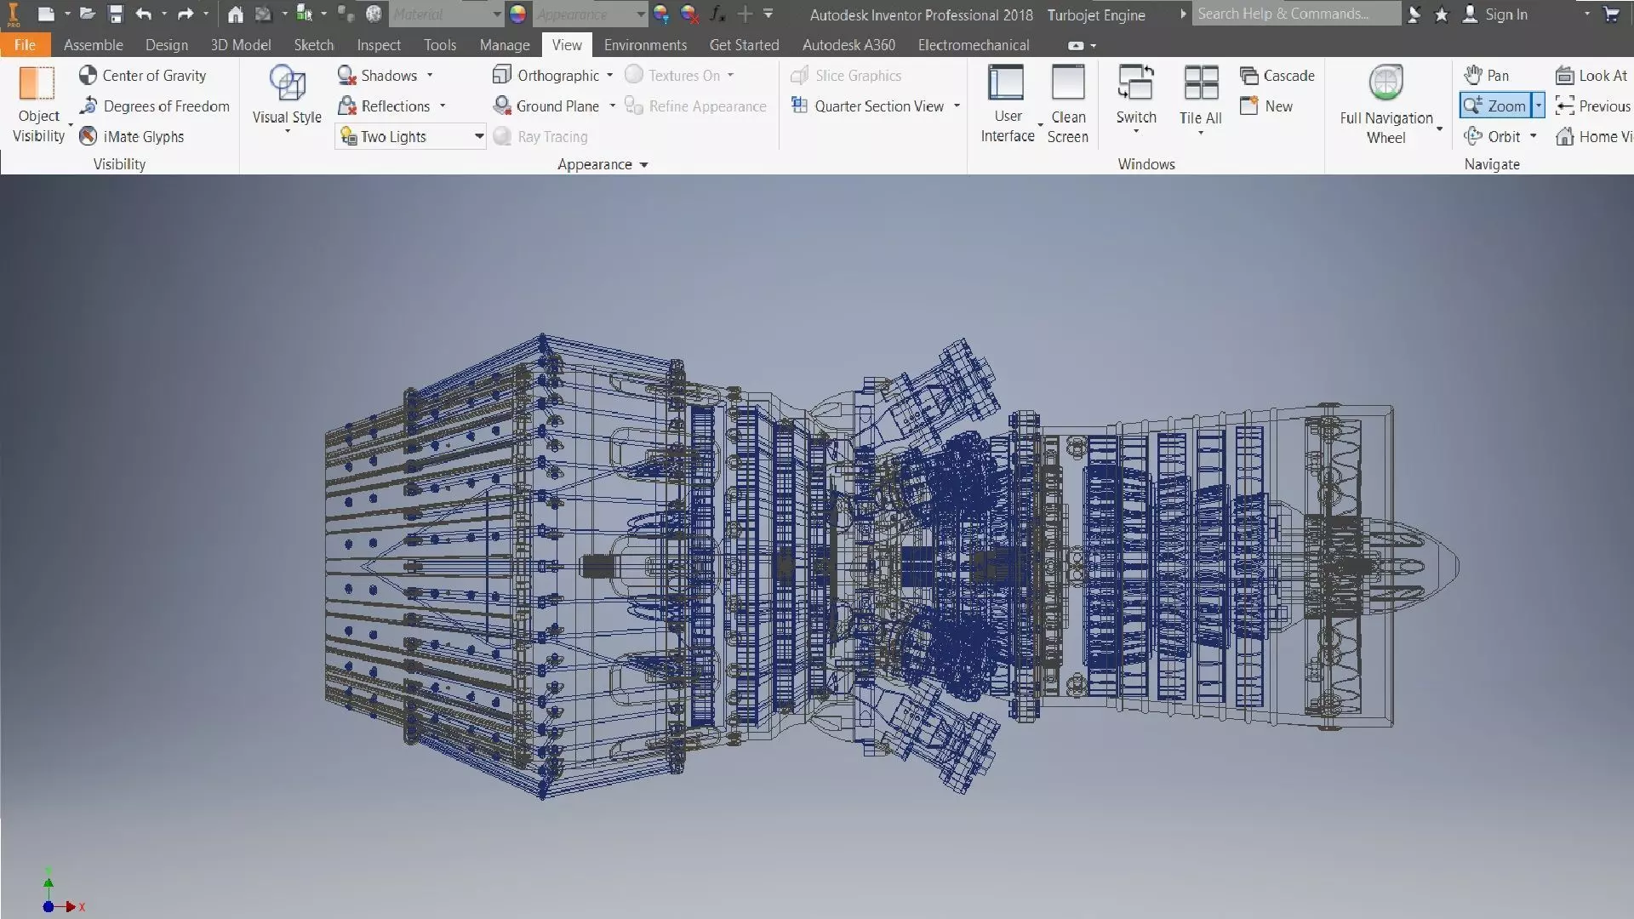Click the appearance color wheel swatch
Viewport: 1634px width, 919px height.
coord(517,14)
